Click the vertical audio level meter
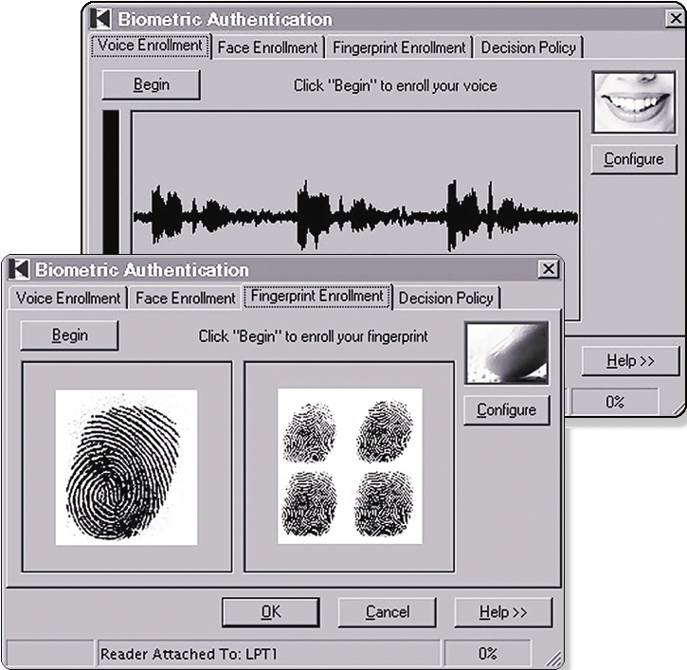Image resolution: width=687 pixels, height=670 pixels. click(x=111, y=182)
